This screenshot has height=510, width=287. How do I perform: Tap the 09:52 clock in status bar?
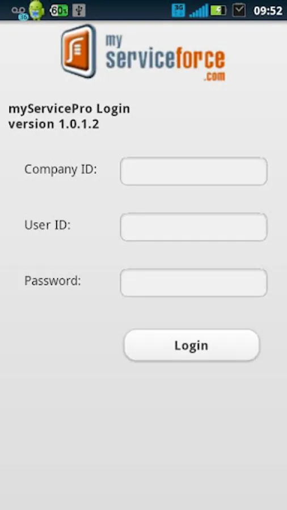tap(268, 11)
